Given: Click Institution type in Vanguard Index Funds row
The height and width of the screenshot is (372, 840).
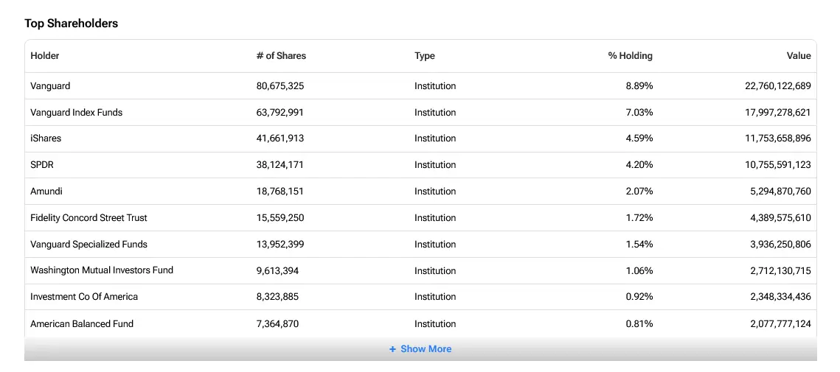Looking at the screenshot, I should (x=435, y=113).
